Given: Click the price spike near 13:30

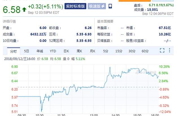Looking at the screenshot, I should 110,68.
